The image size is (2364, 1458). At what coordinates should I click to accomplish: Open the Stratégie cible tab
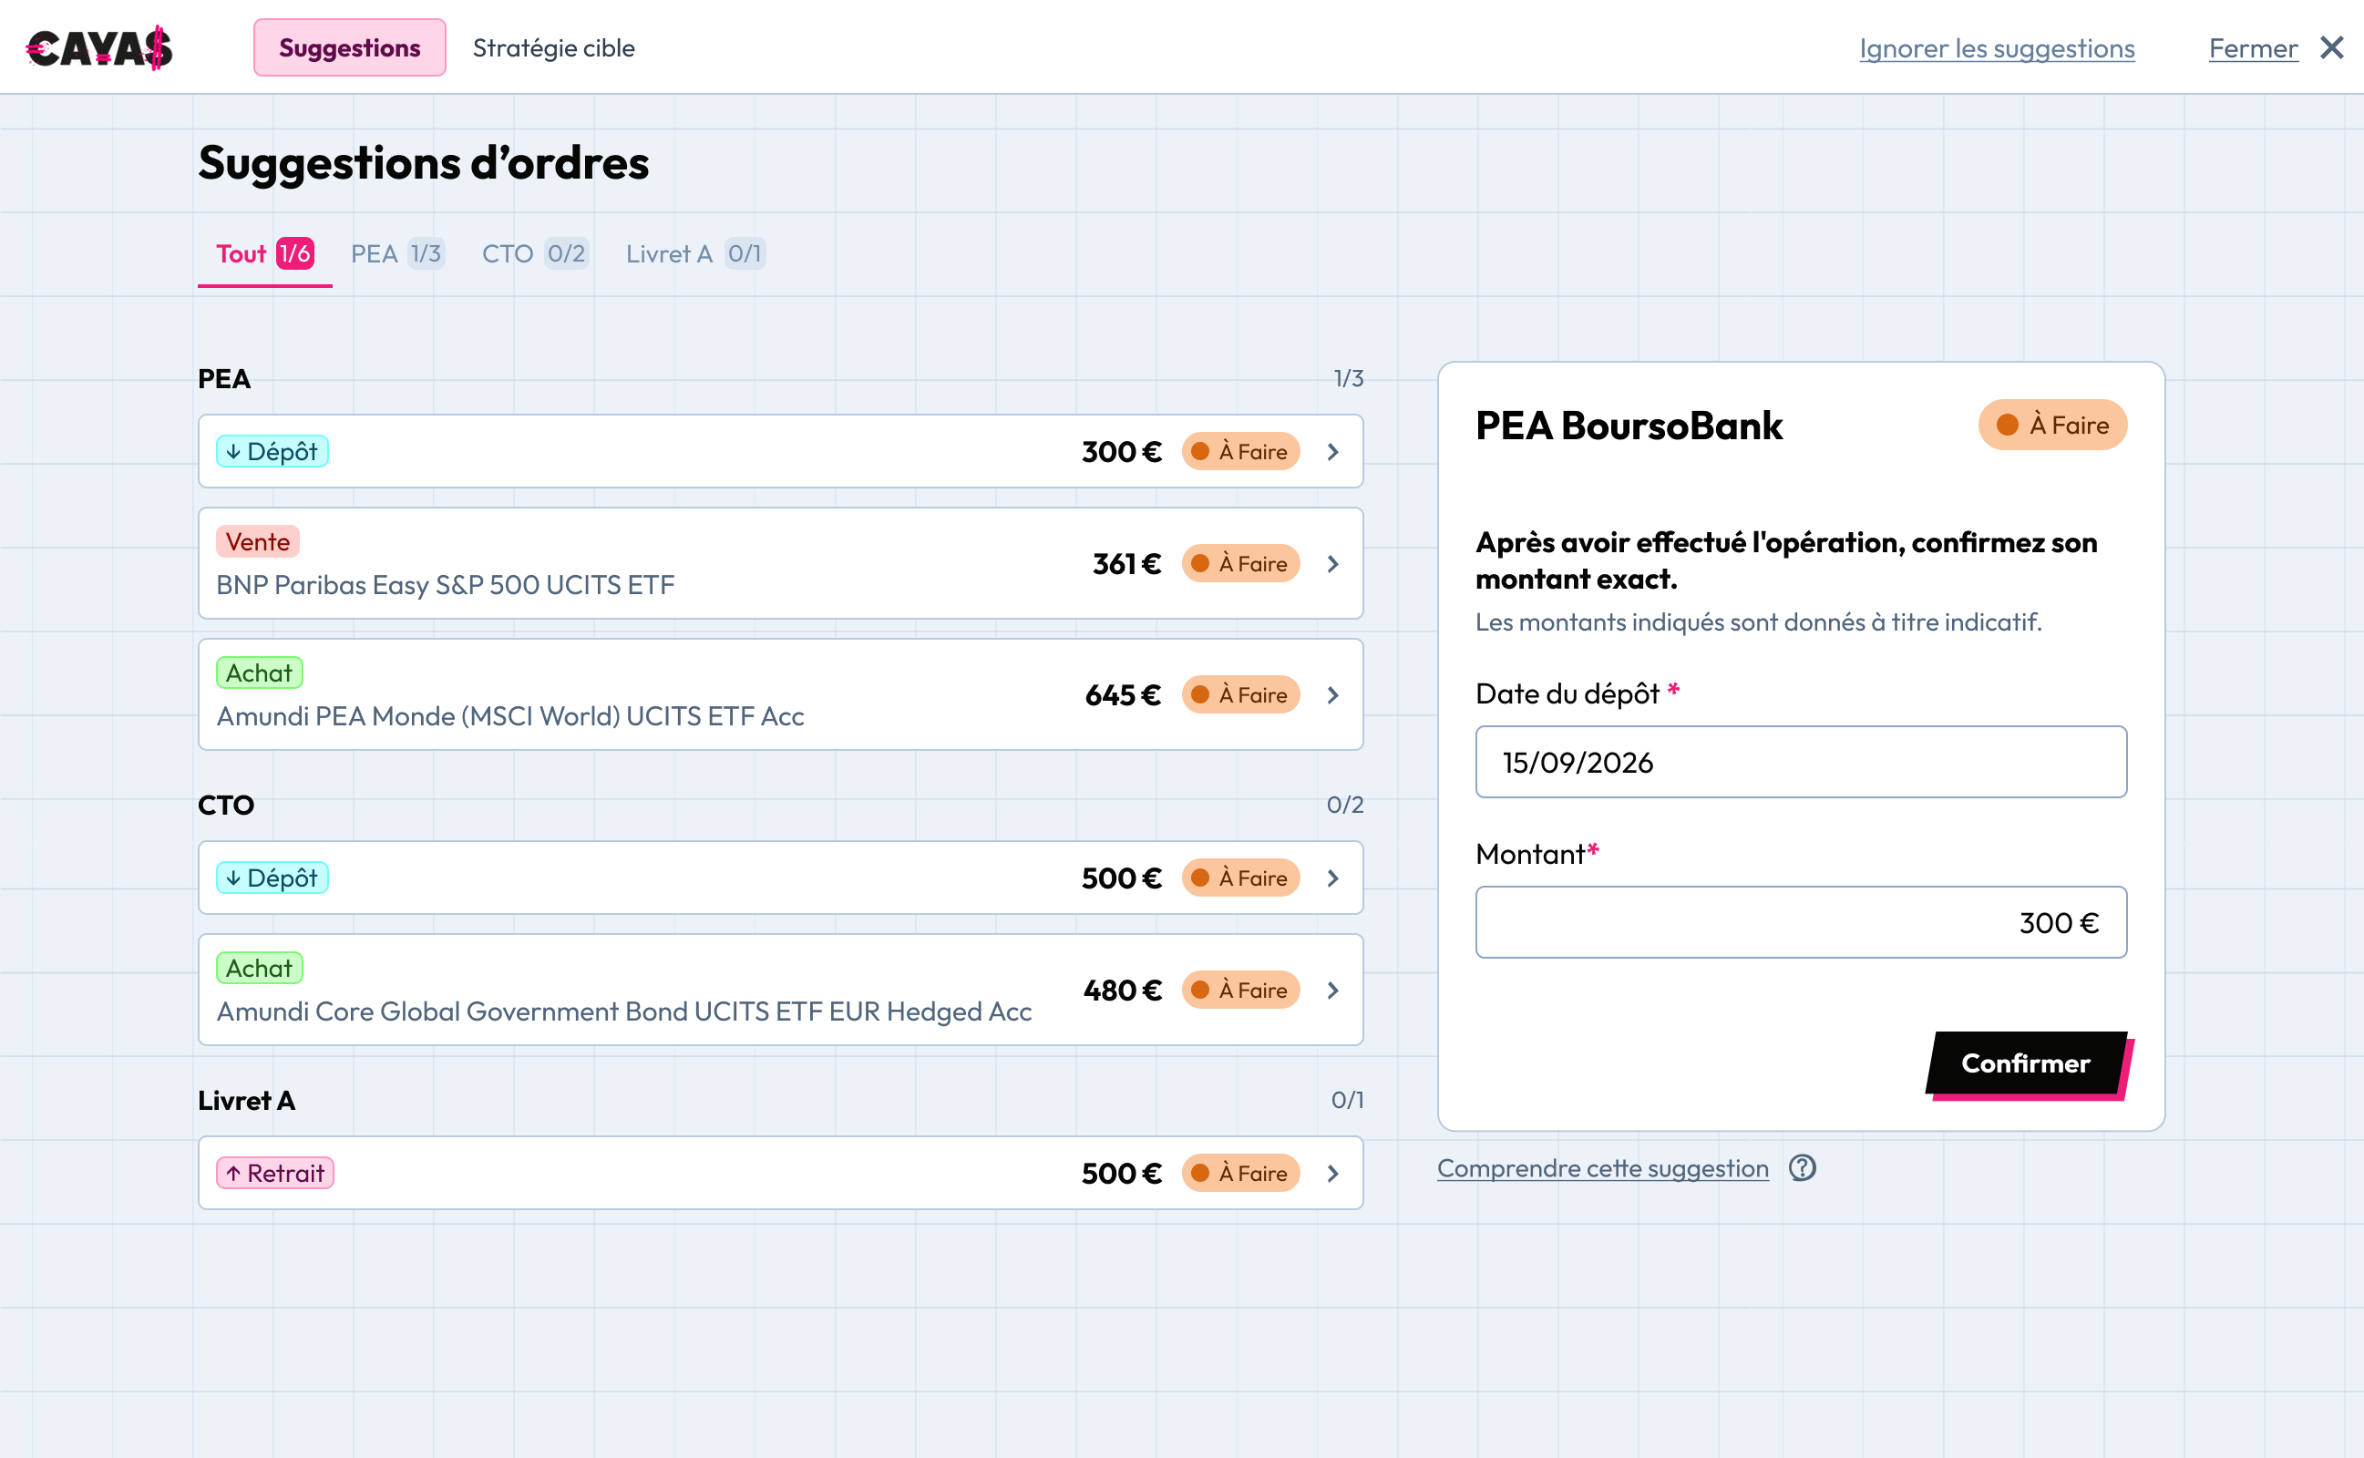point(553,47)
